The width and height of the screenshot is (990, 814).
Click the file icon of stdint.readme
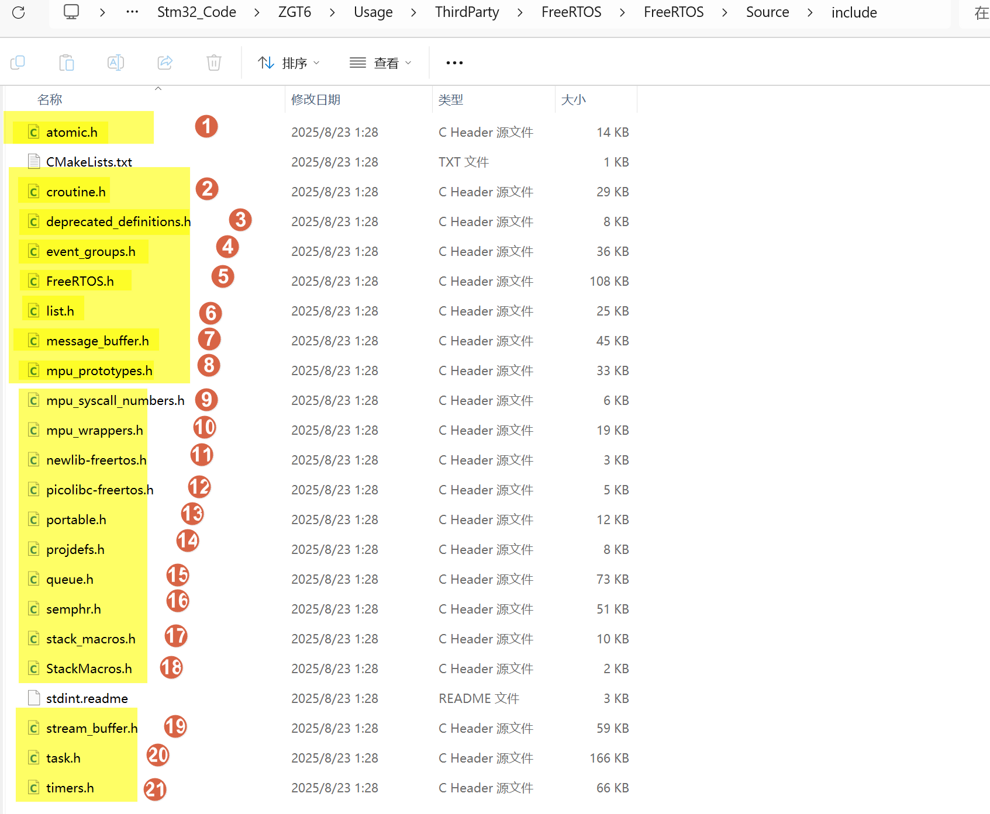pos(34,698)
